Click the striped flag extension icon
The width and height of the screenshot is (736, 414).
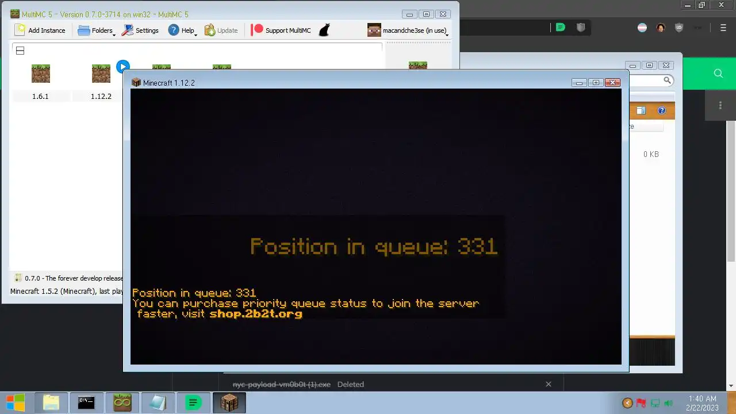click(x=642, y=28)
